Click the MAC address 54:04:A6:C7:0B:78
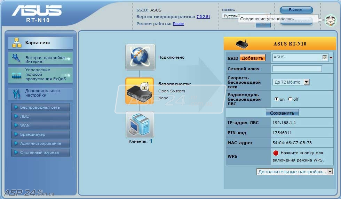Image resolution: width=341 pixels, height=199 pixels. 292,143
